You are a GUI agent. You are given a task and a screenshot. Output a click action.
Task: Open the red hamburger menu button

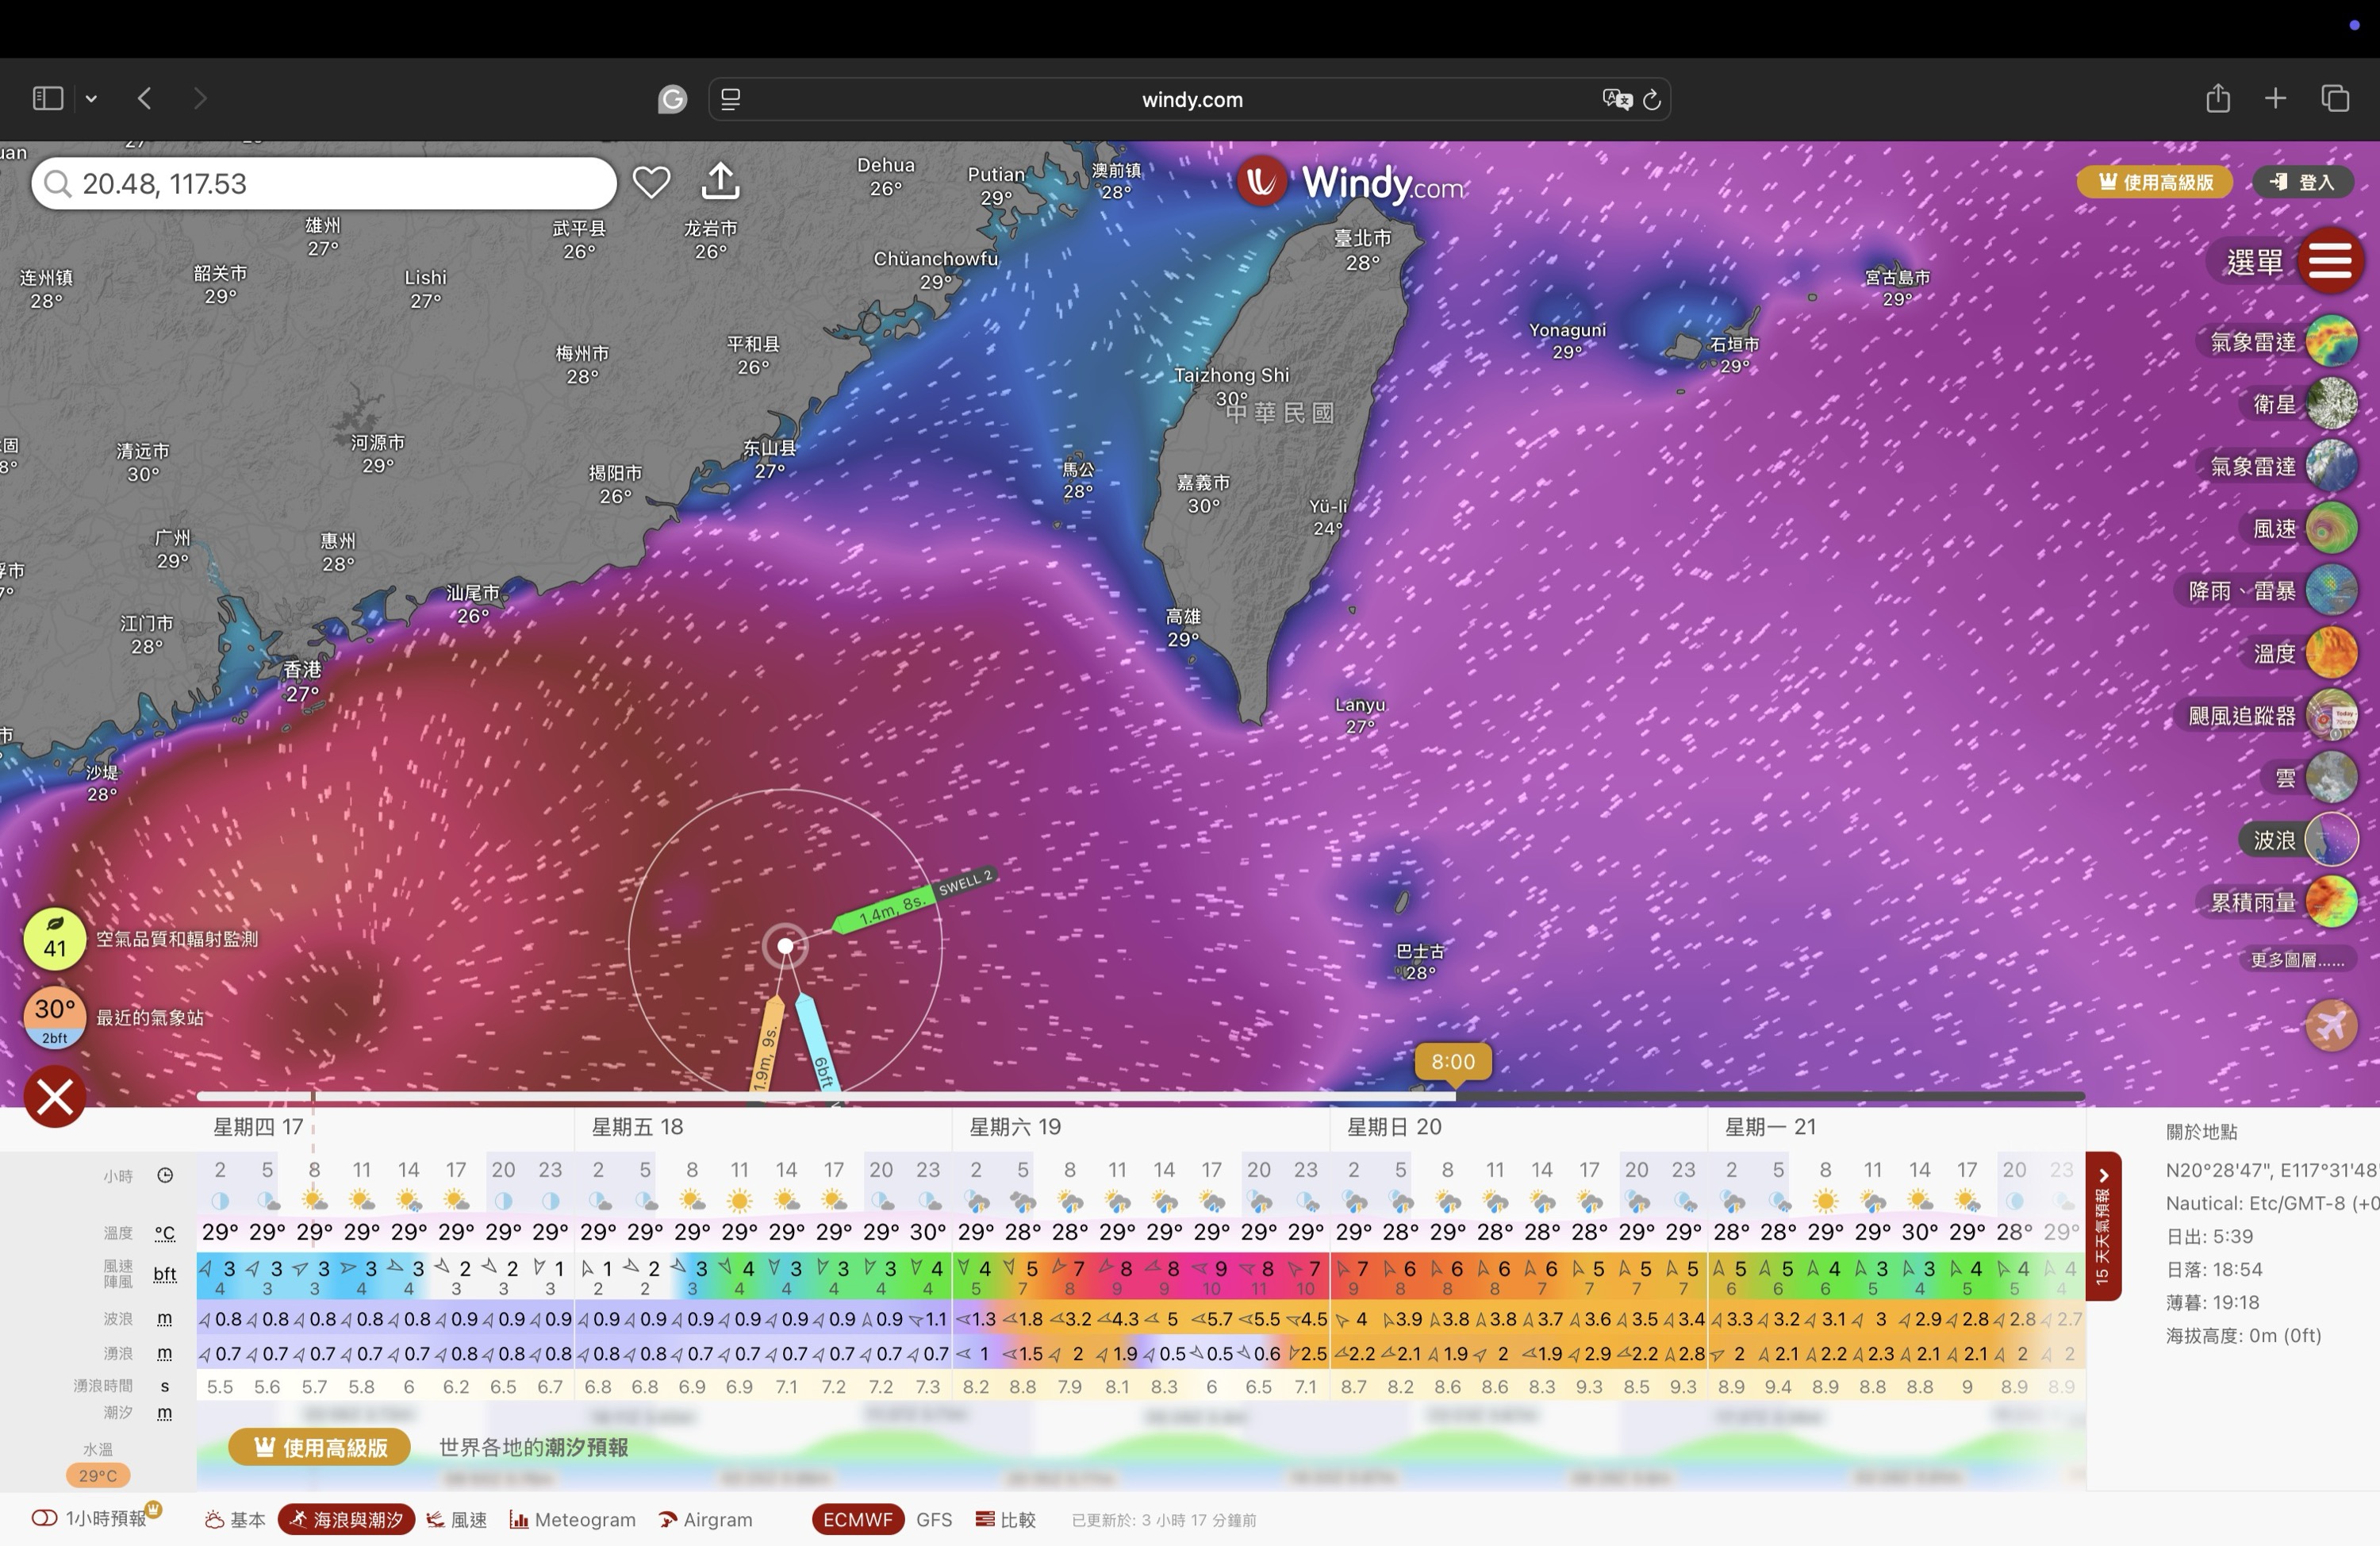pos(2330,261)
